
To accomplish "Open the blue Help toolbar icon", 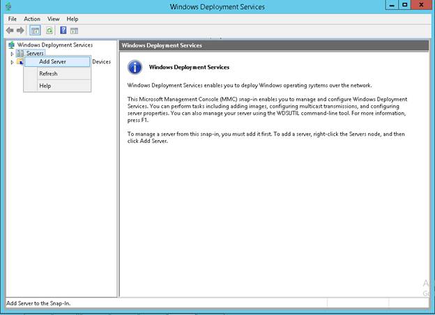I will 63,31.
